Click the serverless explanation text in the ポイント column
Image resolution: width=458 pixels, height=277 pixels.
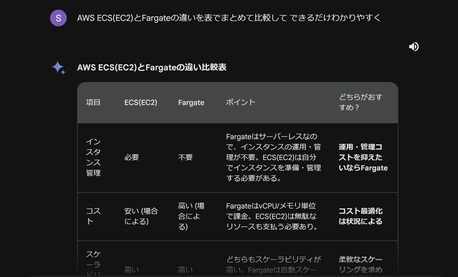click(273, 157)
